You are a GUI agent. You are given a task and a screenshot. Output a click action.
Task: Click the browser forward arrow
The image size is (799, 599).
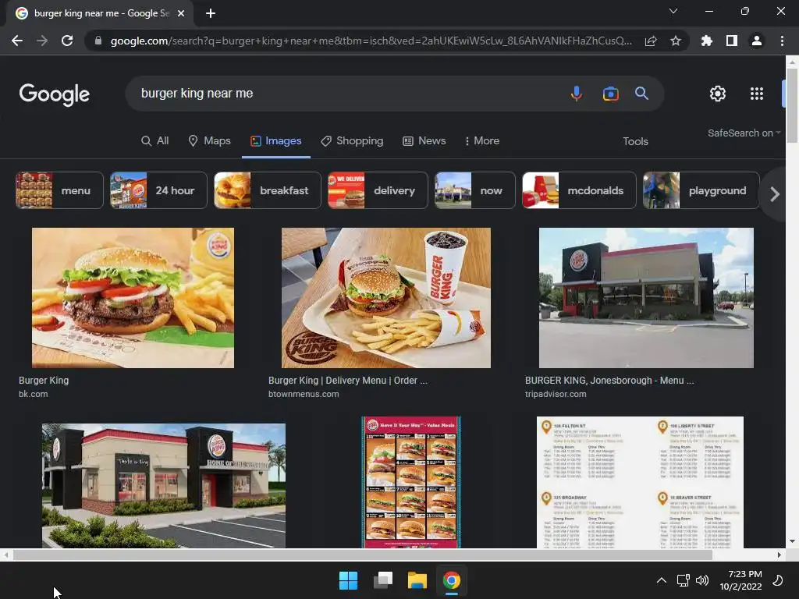(x=42, y=41)
